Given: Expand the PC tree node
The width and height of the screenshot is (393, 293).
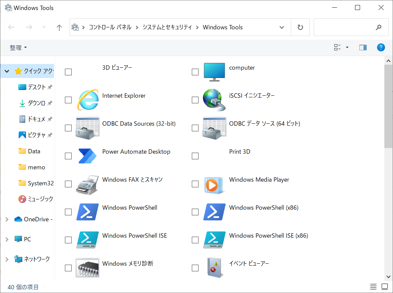Looking at the screenshot, I should tap(7, 239).
